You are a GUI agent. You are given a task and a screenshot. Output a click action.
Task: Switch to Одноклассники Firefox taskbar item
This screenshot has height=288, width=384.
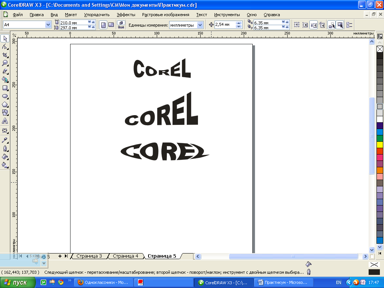click(x=103, y=283)
